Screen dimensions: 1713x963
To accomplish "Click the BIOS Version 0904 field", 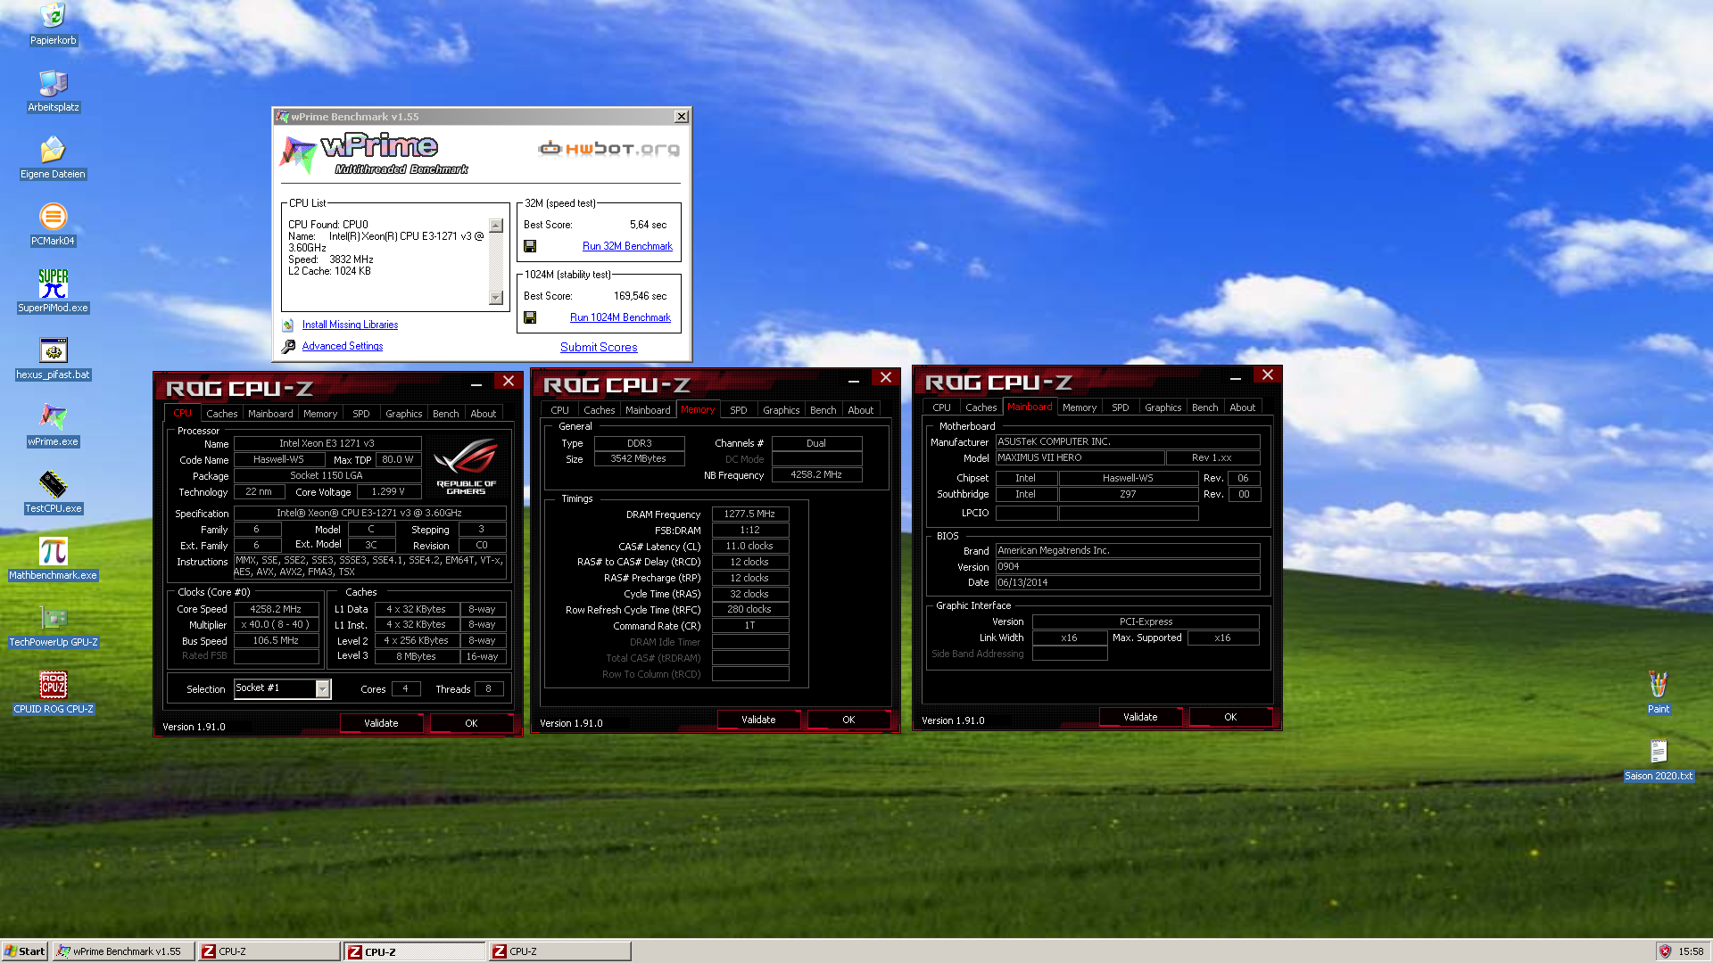I will [1128, 566].
